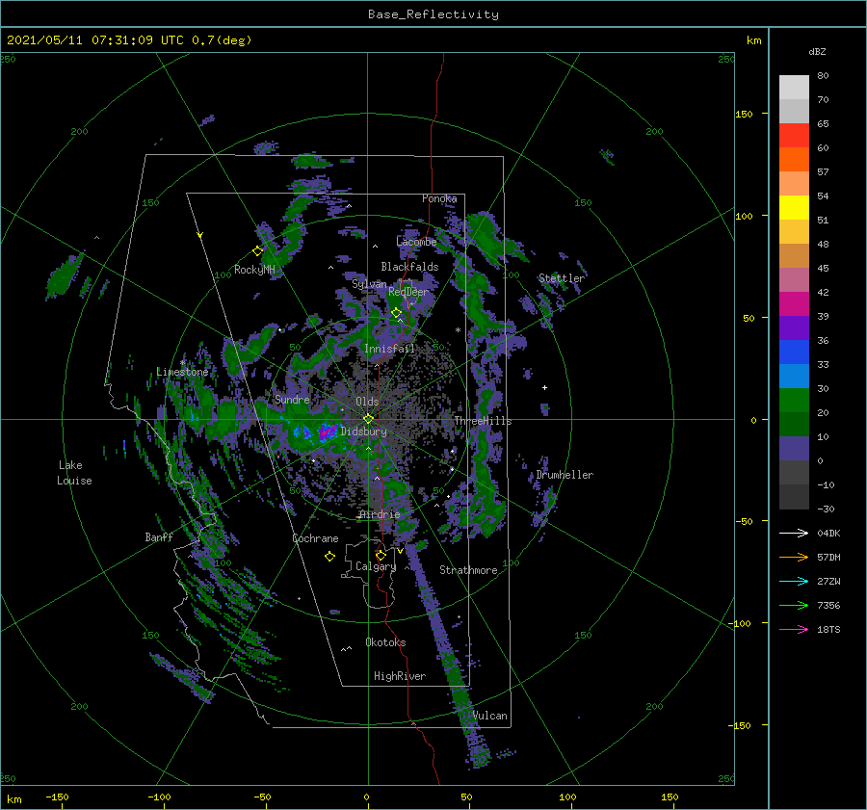Click the -30 value on the dBZ scale
867x810 pixels.
coord(826,509)
